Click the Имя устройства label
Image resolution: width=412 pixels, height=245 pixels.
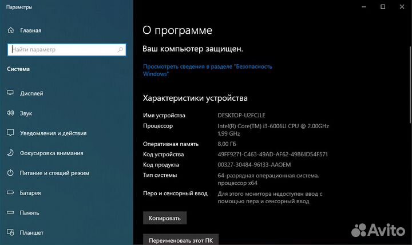click(x=164, y=116)
